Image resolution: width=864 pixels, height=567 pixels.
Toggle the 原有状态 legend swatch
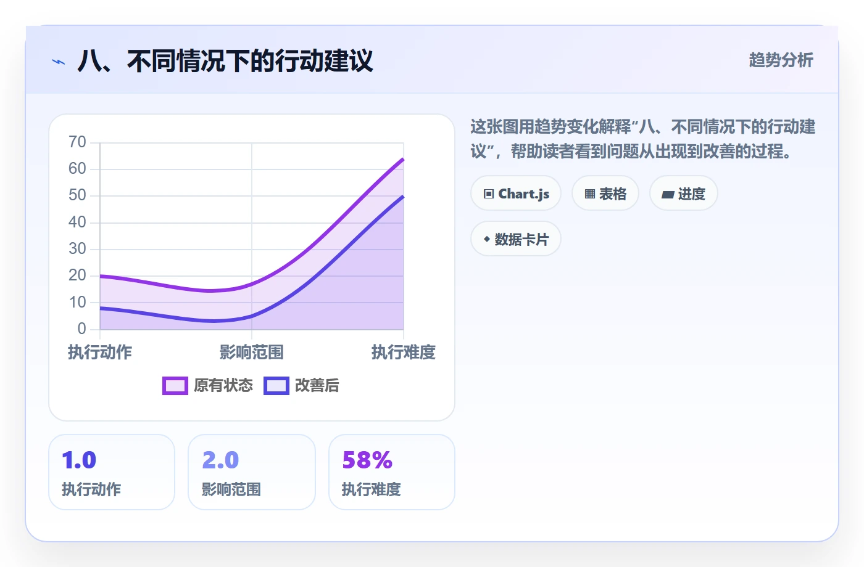pyautogui.click(x=175, y=386)
